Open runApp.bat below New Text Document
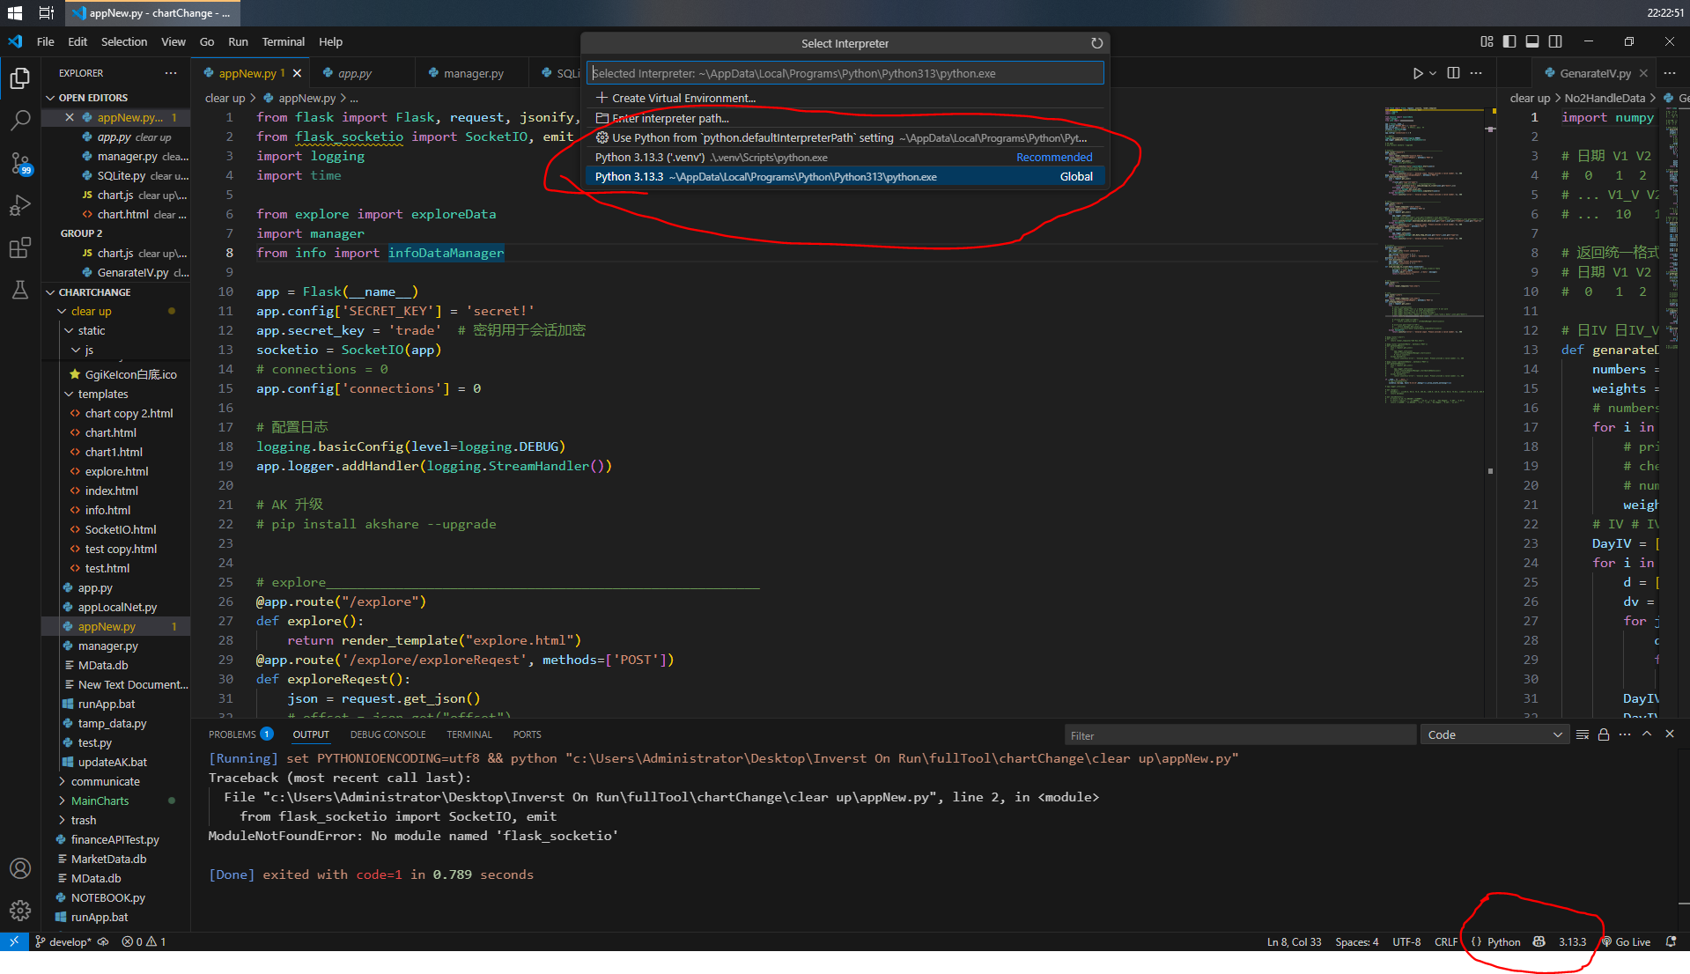 [x=107, y=705]
